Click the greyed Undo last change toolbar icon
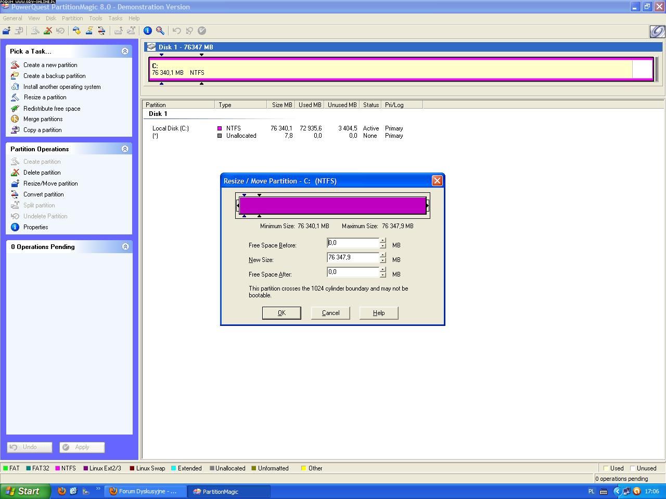 click(x=176, y=31)
